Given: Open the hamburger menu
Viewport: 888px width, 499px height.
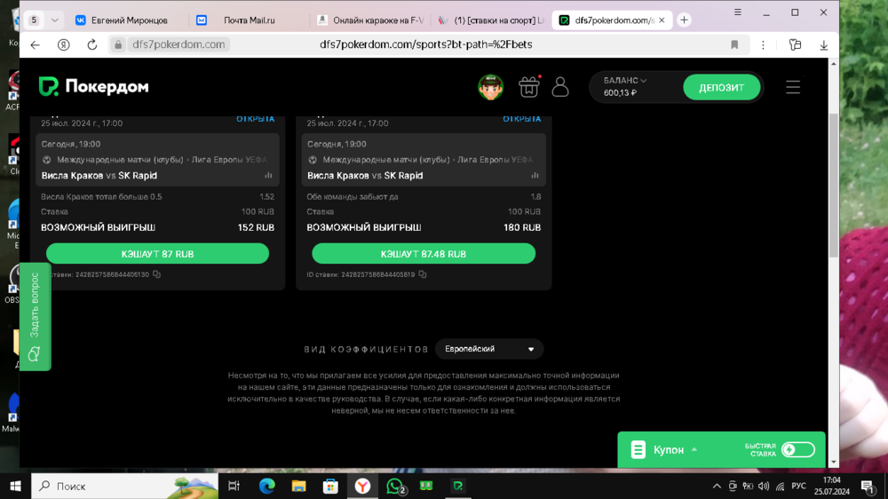Looking at the screenshot, I should (792, 87).
